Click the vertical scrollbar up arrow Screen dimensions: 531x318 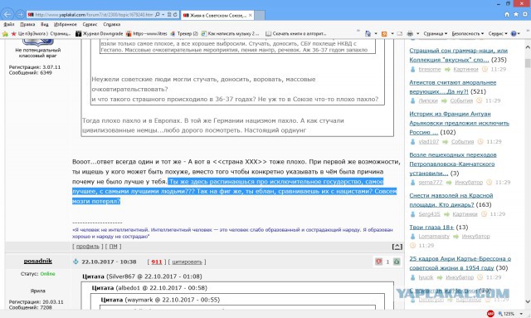[x=528, y=47]
